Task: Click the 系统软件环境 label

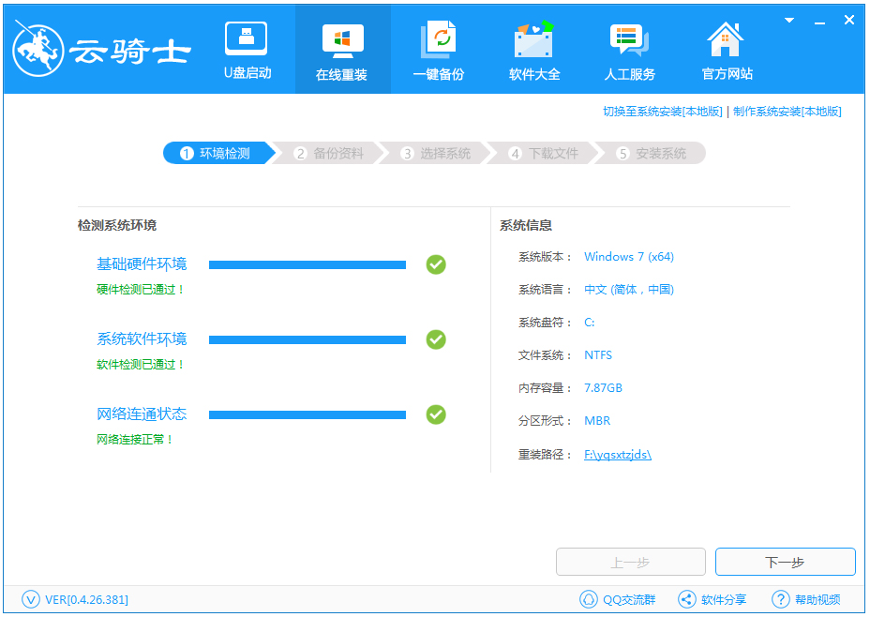Action: point(142,339)
